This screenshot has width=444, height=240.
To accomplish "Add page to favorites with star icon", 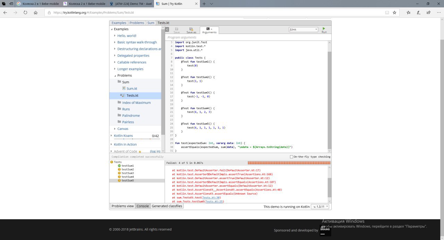I will pos(394,12).
